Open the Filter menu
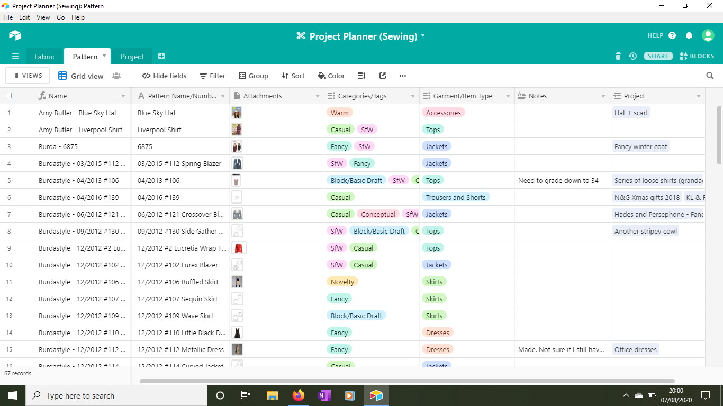Image resolution: width=723 pixels, height=406 pixels. pyautogui.click(x=212, y=76)
